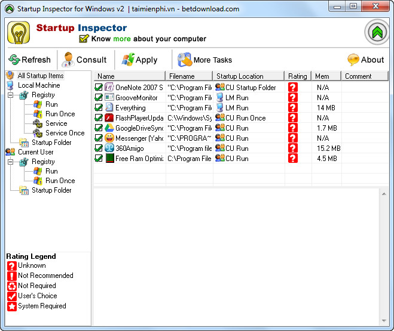Click the details pane scroll down arrow
The width and height of the screenshot is (394, 331).
pos(384,321)
